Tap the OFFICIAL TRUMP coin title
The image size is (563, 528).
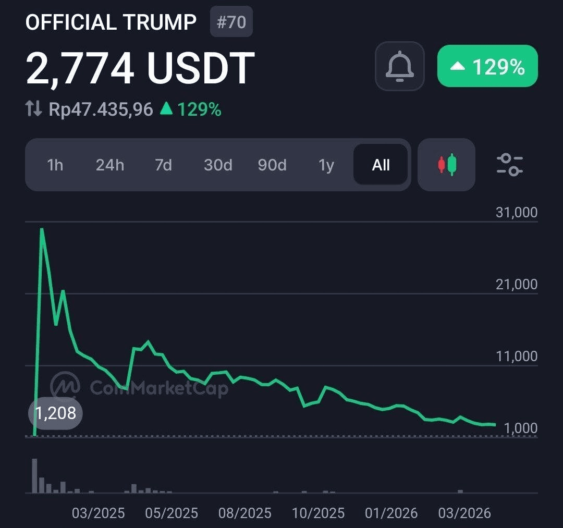click(111, 22)
